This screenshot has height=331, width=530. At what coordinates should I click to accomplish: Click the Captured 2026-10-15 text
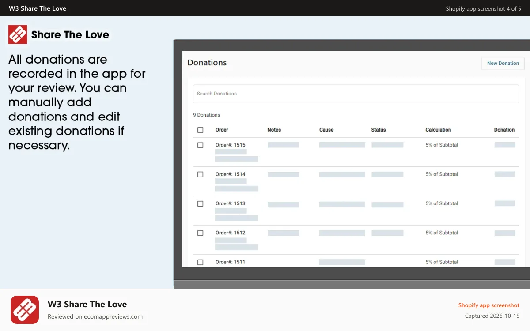(x=492, y=316)
